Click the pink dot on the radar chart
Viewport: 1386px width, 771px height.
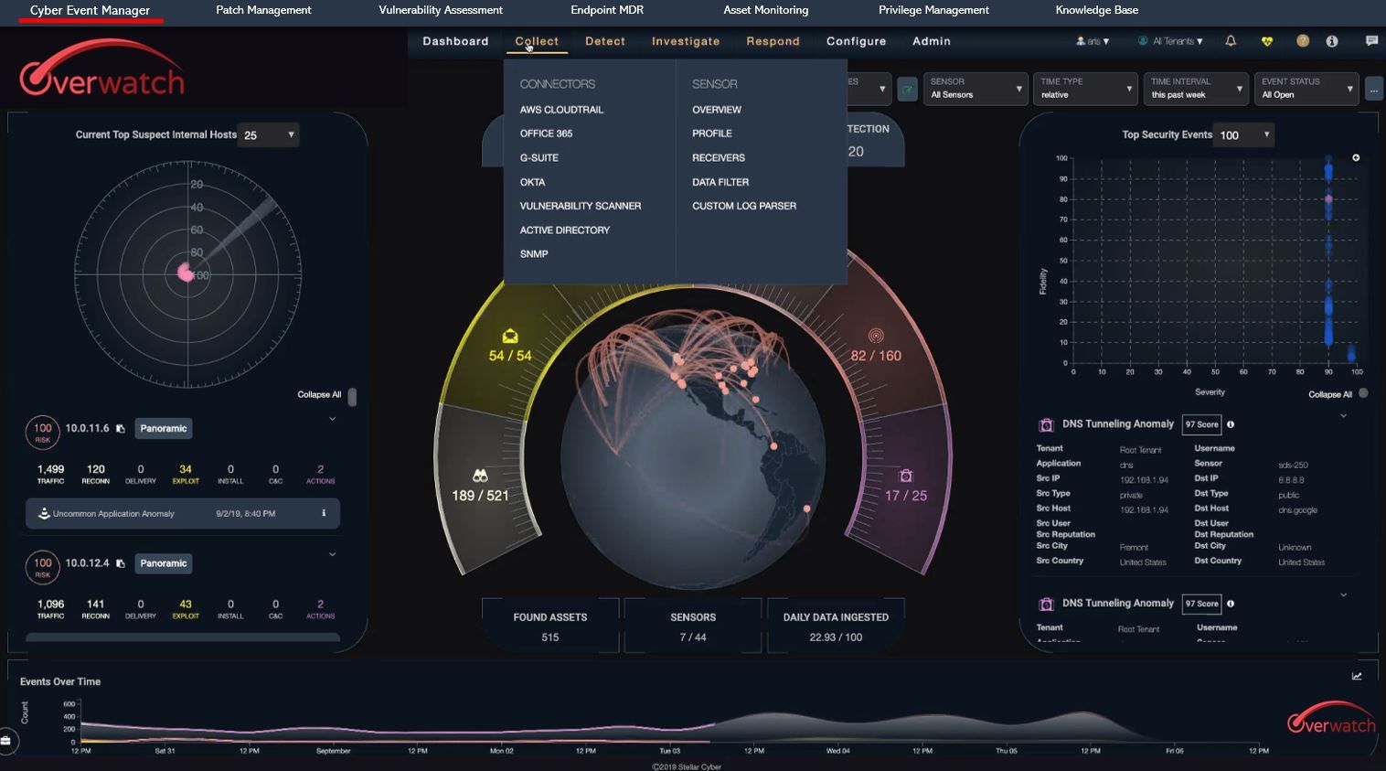186,273
